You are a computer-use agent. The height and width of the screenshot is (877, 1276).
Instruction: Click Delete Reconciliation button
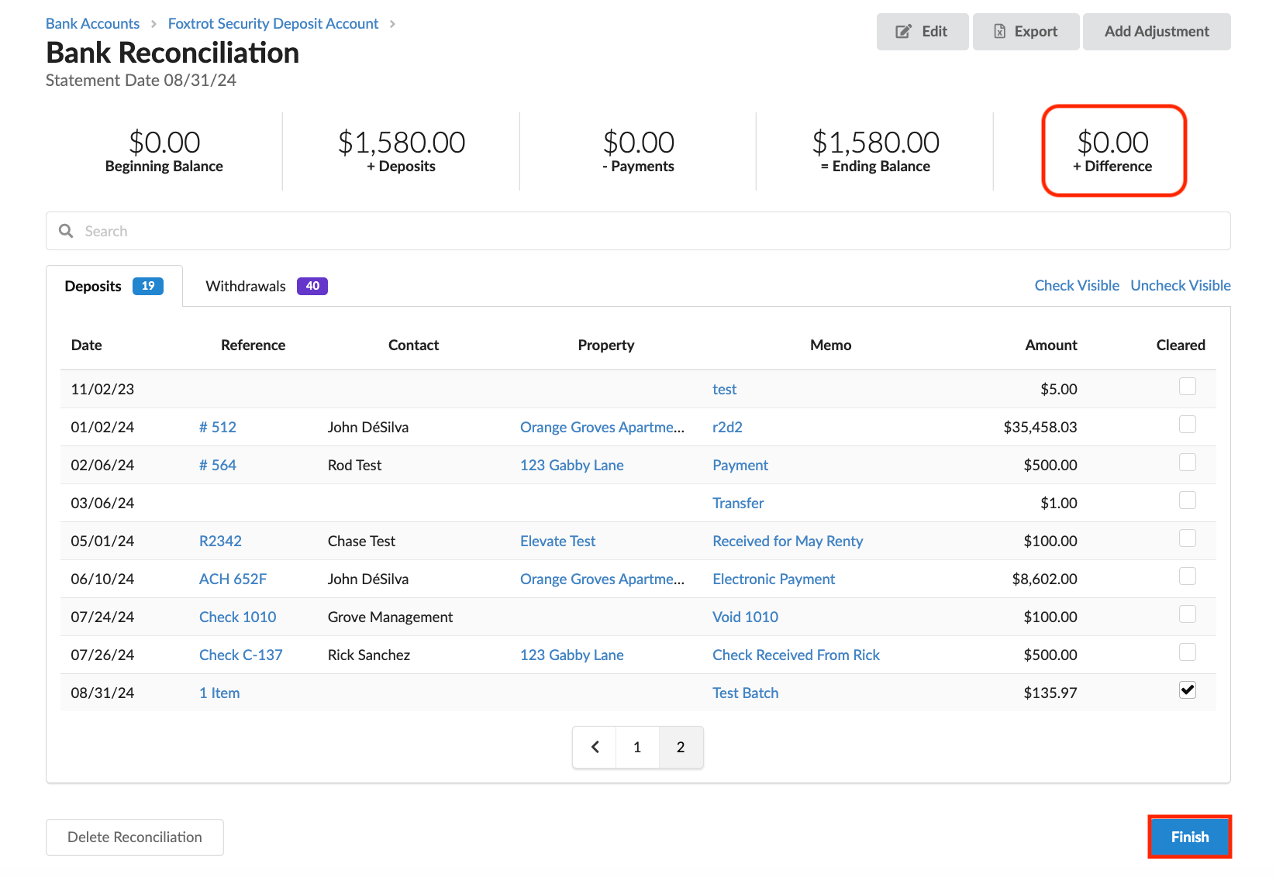(135, 837)
